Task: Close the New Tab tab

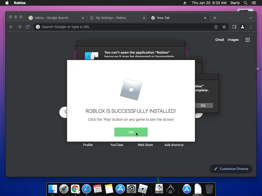Action: point(205,18)
